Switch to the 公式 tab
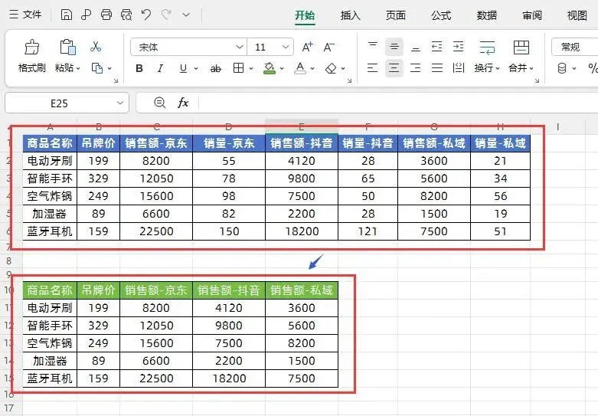Image resolution: width=598 pixels, height=416 pixels. (x=441, y=15)
